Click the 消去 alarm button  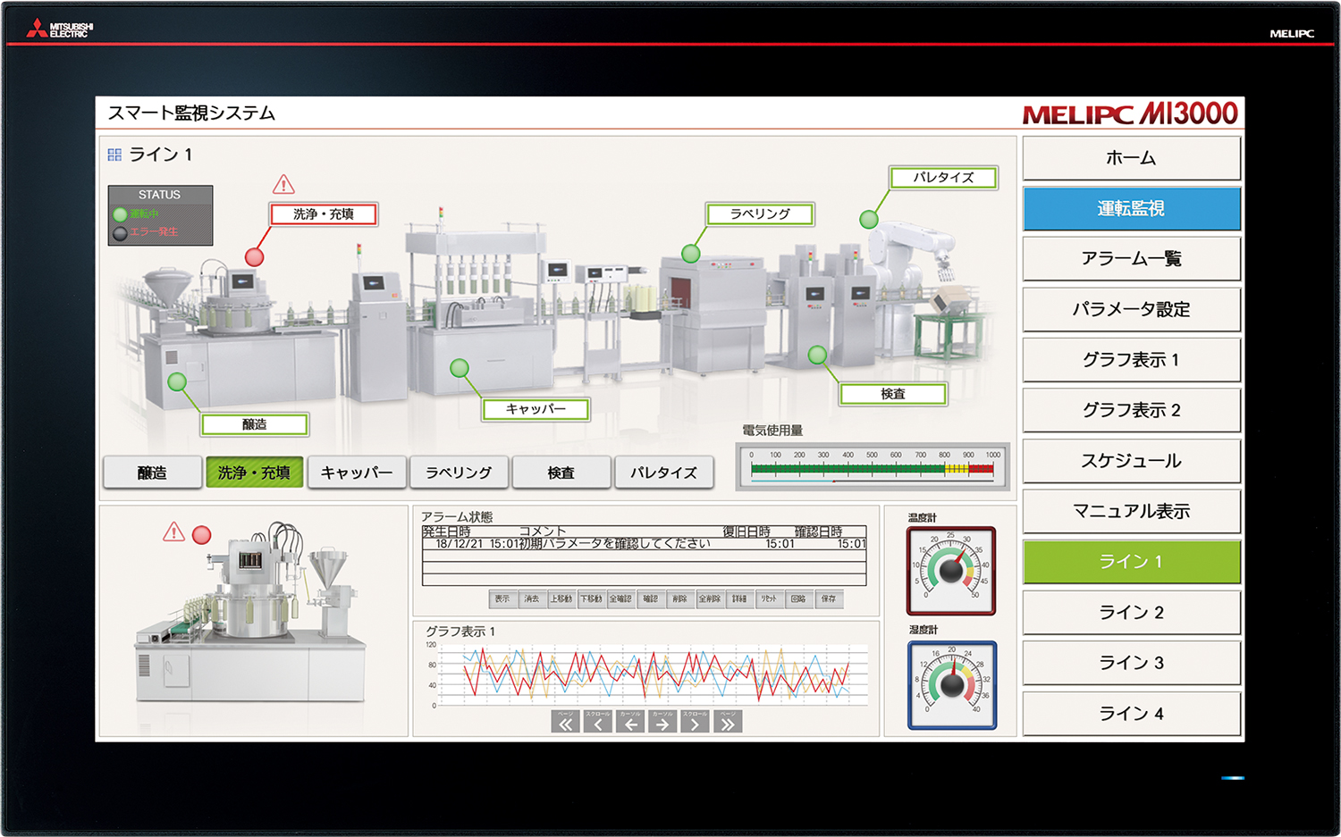[x=532, y=598]
